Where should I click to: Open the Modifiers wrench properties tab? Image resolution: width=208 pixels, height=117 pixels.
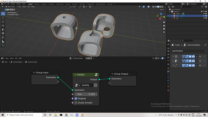[x=168, y=71]
